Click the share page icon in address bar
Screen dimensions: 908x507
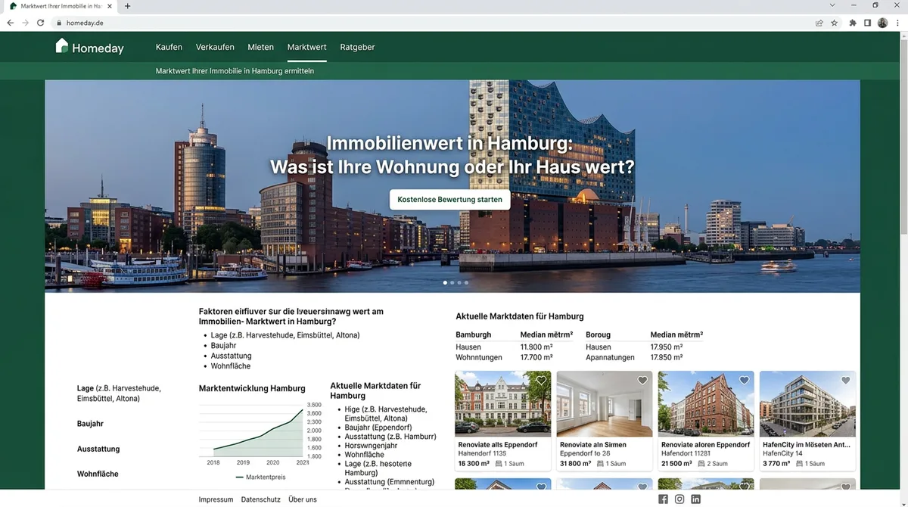[819, 23]
